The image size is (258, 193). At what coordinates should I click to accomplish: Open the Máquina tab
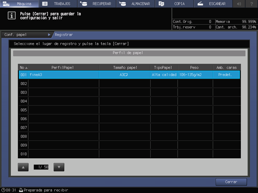click(x=19, y=3)
